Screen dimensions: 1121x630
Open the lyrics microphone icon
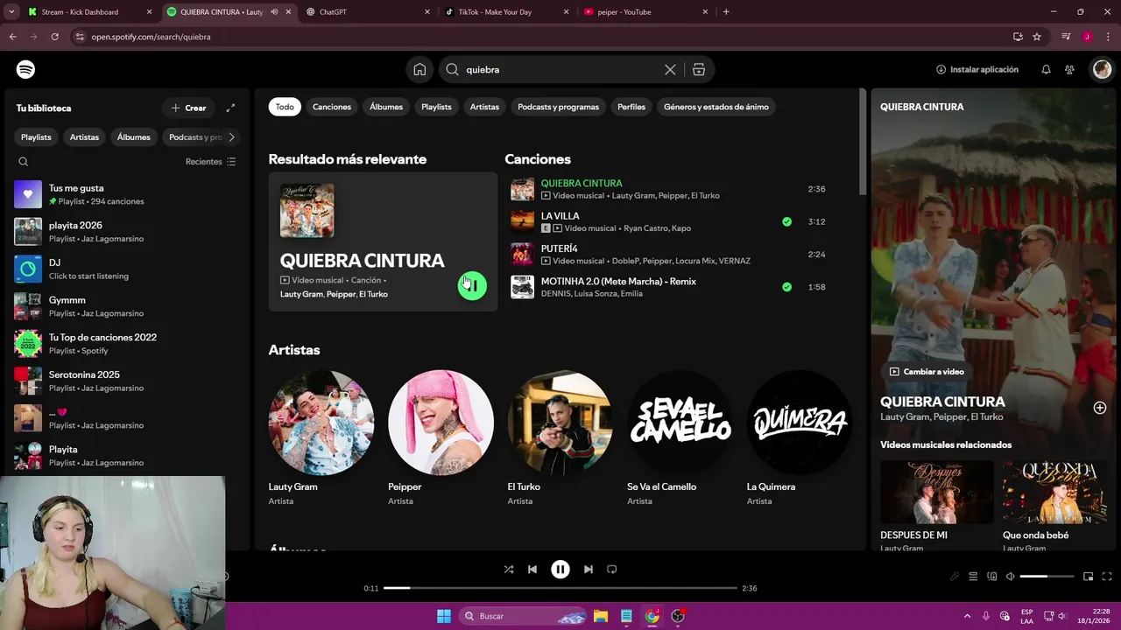click(955, 577)
